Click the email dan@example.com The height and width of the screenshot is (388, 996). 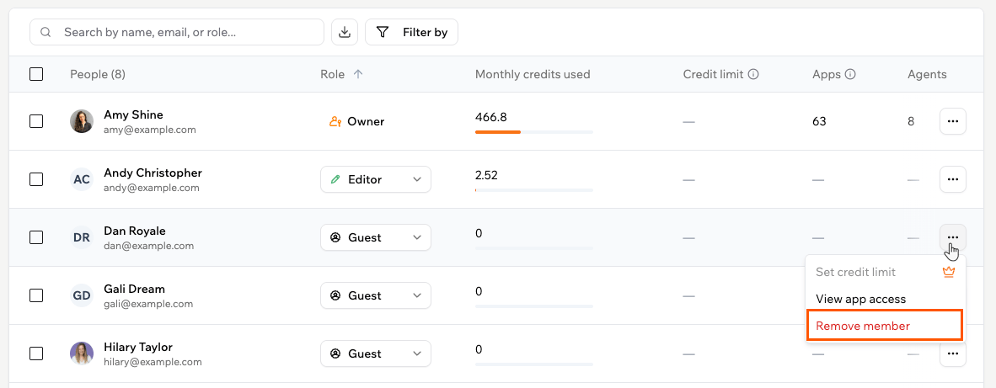tap(148, 246)
